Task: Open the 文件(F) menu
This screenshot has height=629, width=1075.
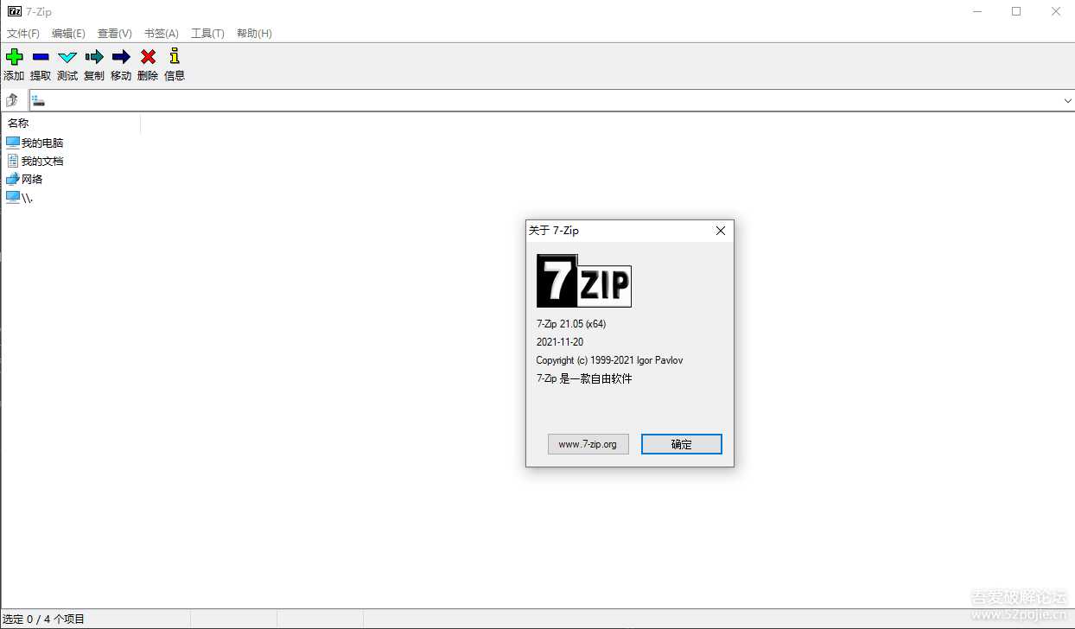Action: coord(22,33)
